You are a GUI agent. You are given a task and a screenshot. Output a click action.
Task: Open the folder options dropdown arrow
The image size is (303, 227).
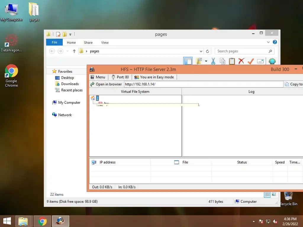pyautogui.click(x=206, y=61)
